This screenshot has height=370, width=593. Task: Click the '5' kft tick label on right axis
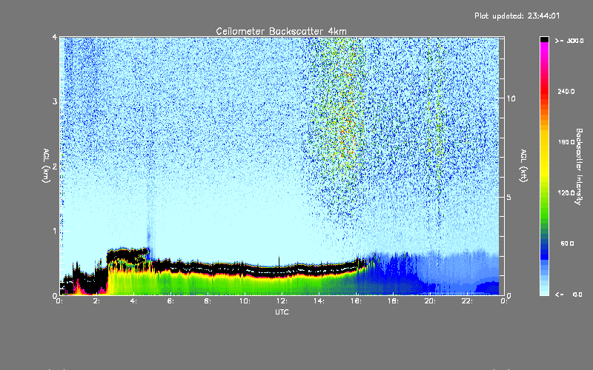coord(509,197)
